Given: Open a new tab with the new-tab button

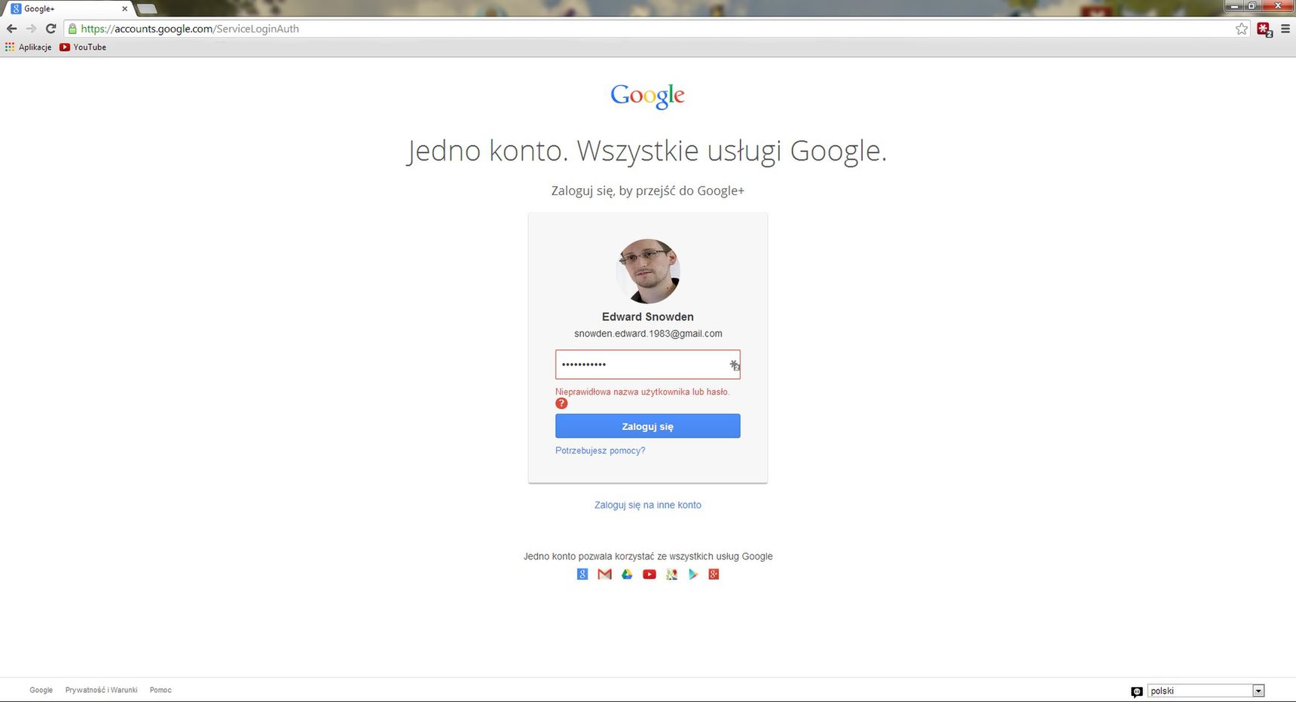Looking at the screenshot, I should [x=147, y=9].
